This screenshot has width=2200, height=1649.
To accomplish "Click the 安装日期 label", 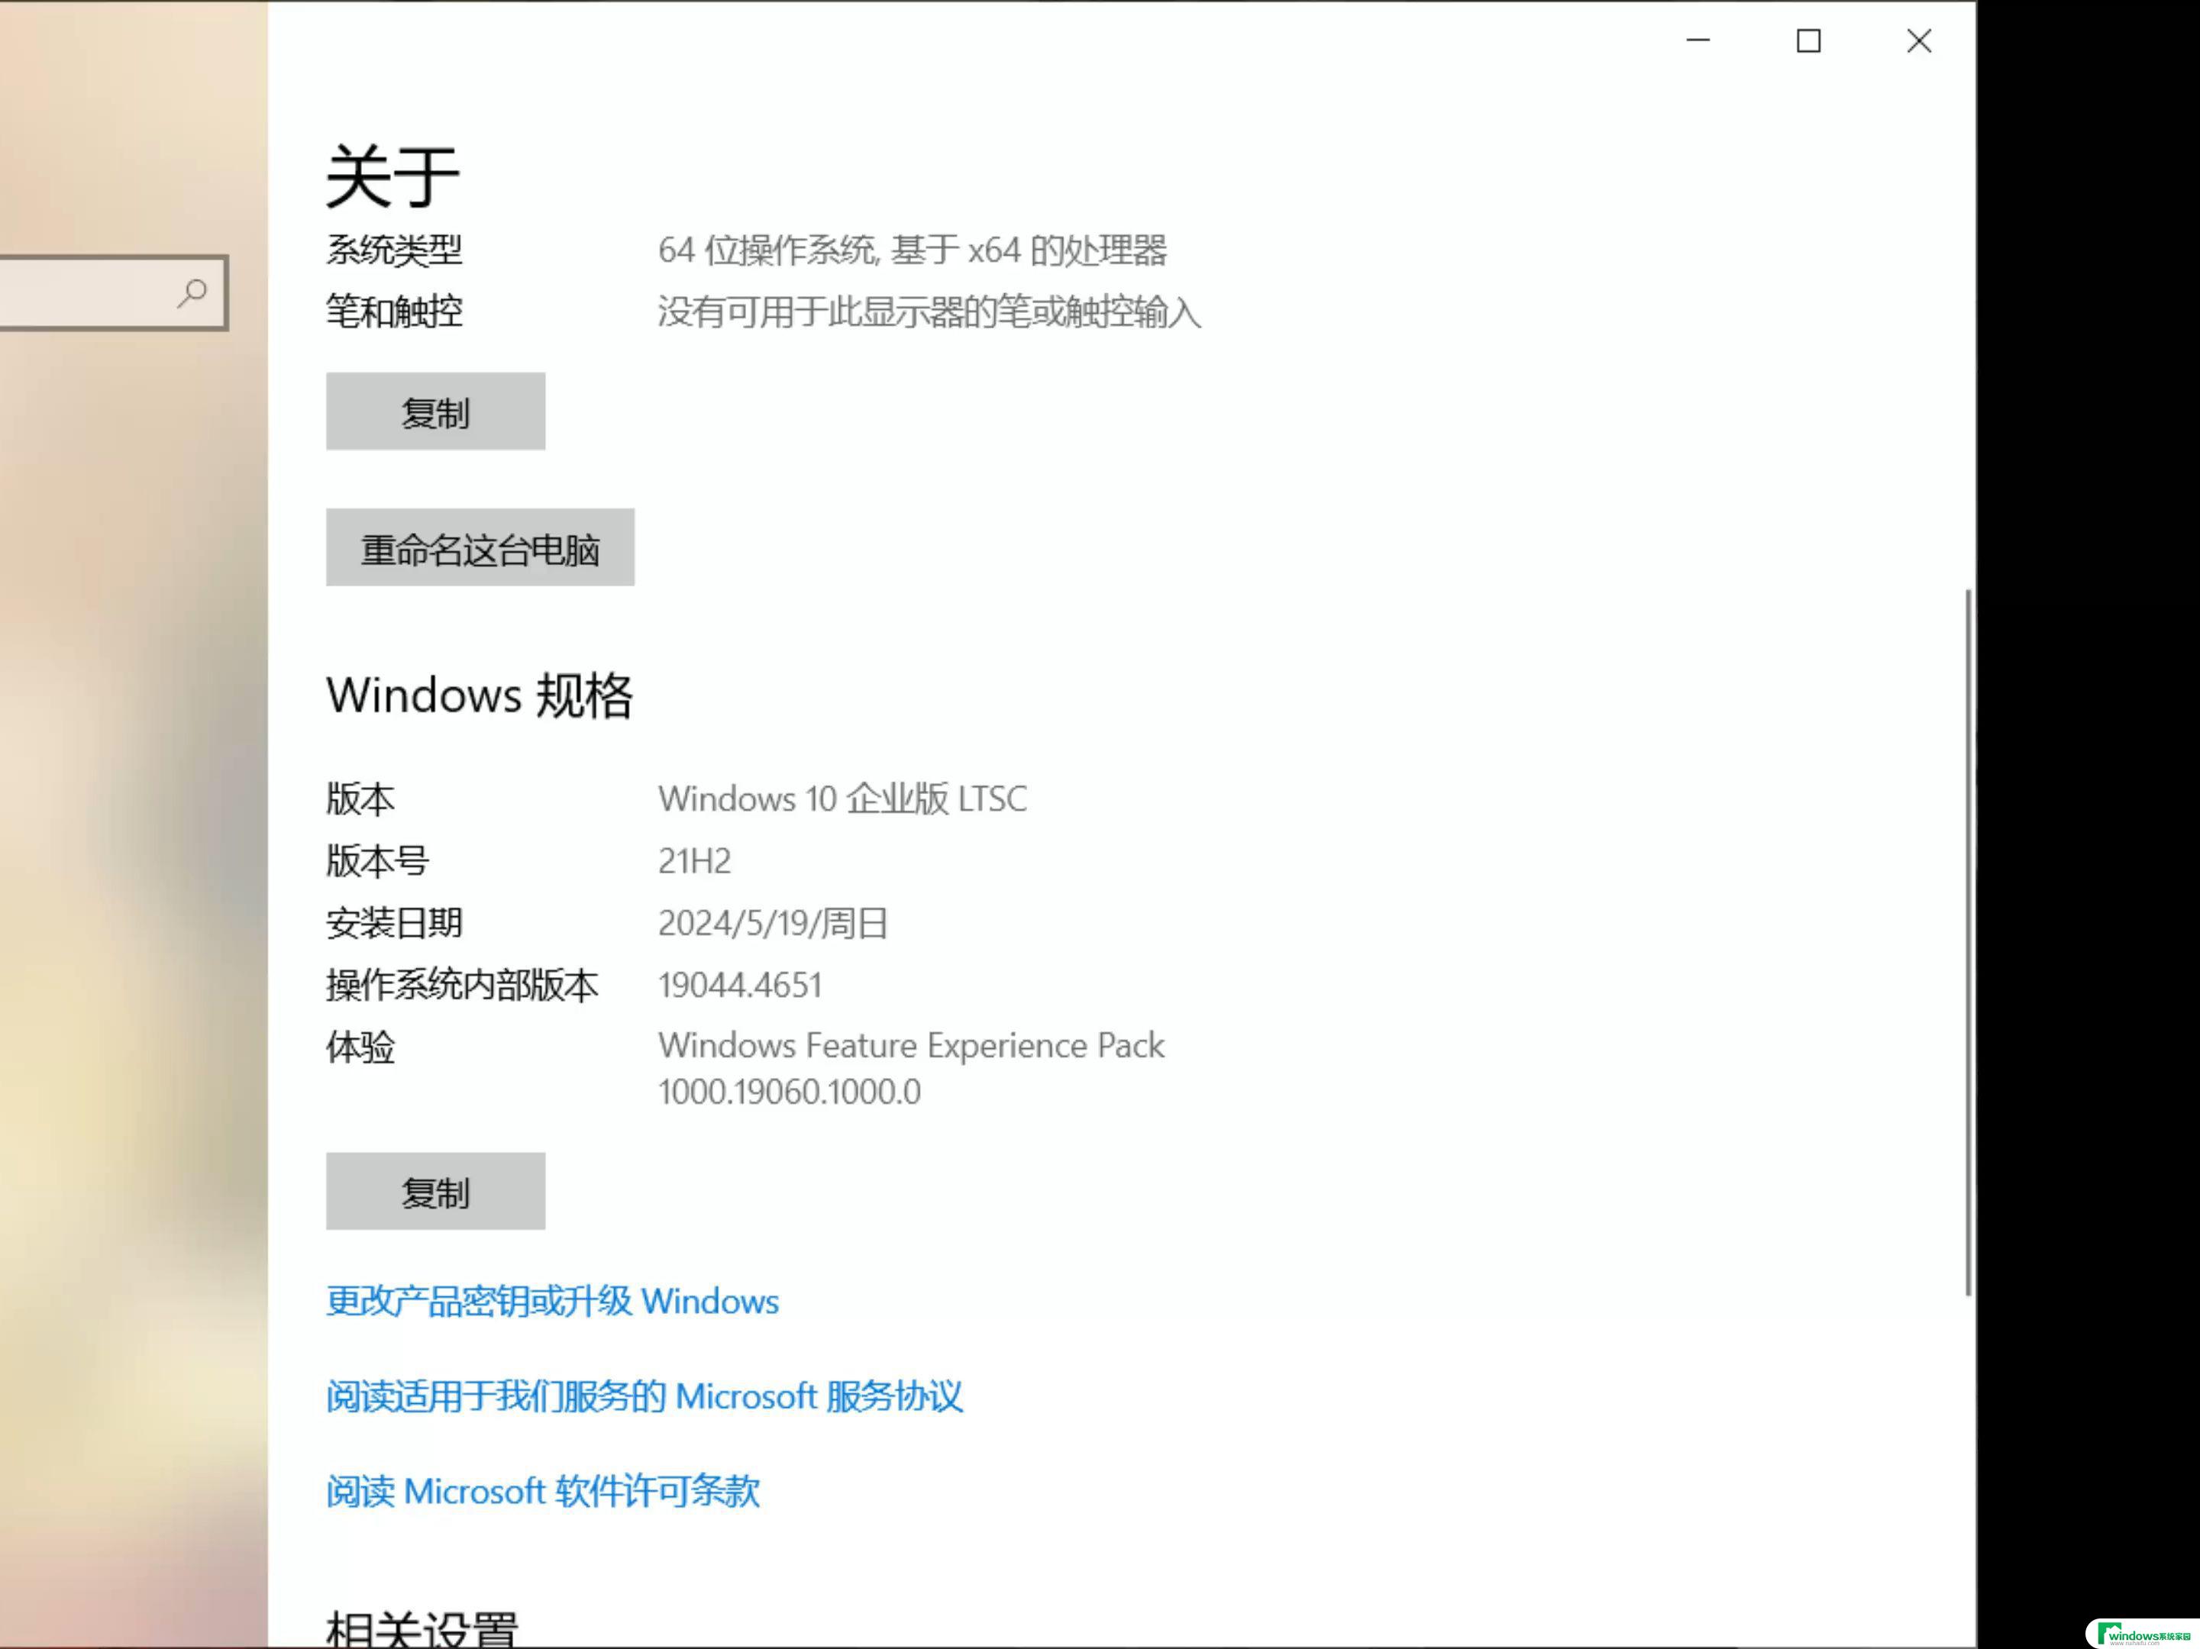I will [394, 923].
